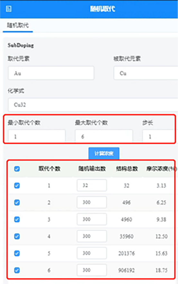Click the 计算浓度 button
Image resolution: width=178 pixels, height=284 pixels.
[104, 154]
